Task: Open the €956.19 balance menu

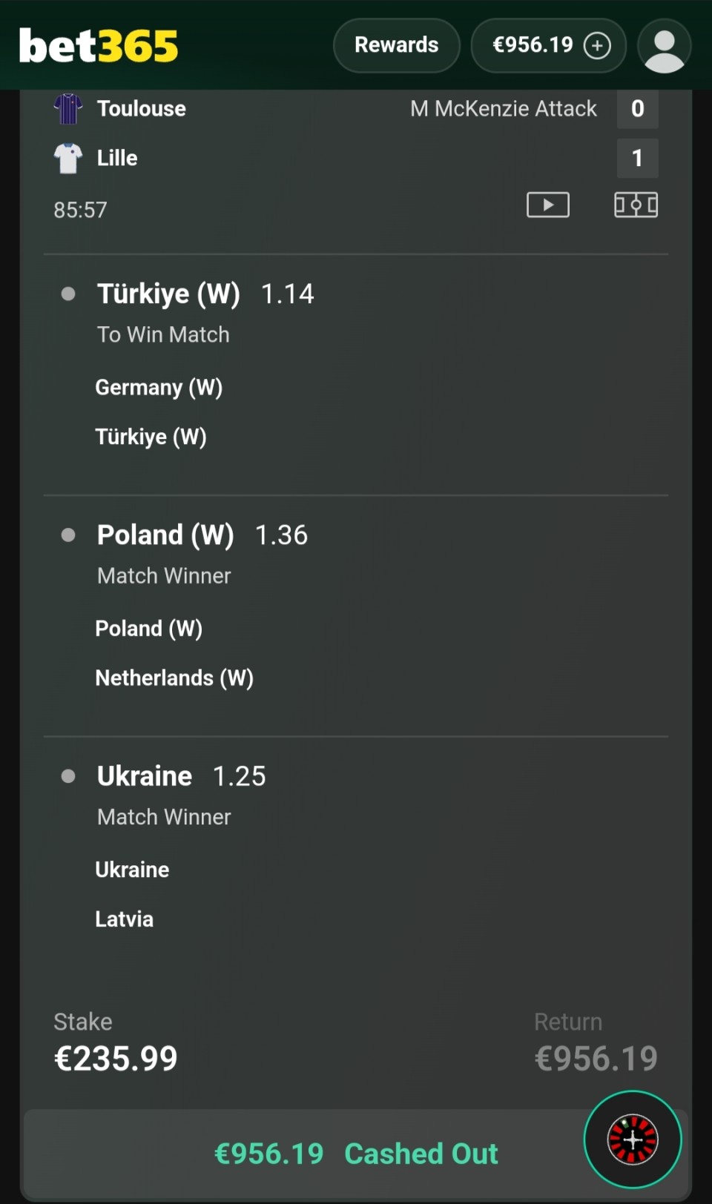Action: 549,46
